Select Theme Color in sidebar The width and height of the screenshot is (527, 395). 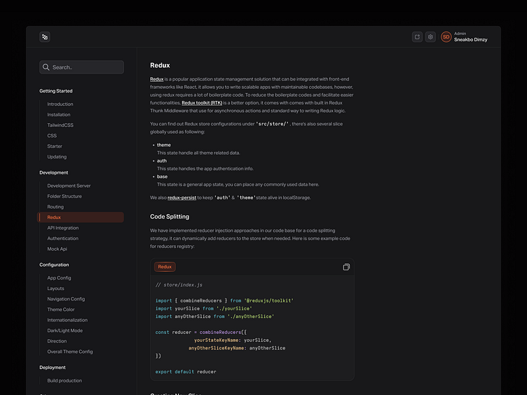(61, 310)
